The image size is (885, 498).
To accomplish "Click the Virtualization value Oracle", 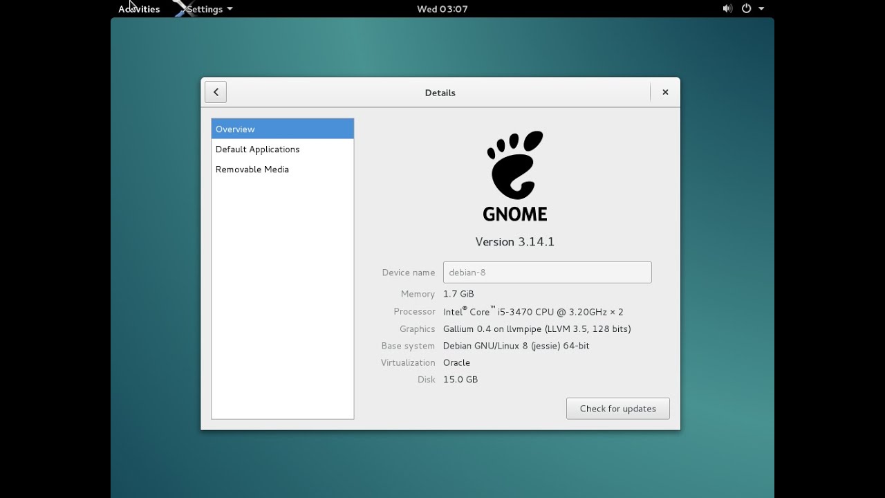I will [x=456, y=362].
